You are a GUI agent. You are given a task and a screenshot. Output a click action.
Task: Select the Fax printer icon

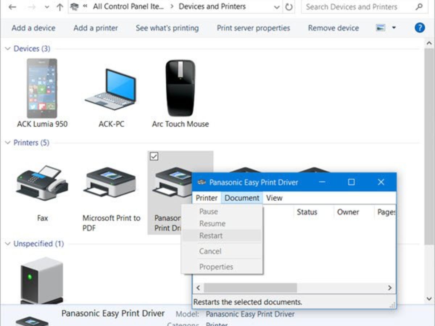42,184
